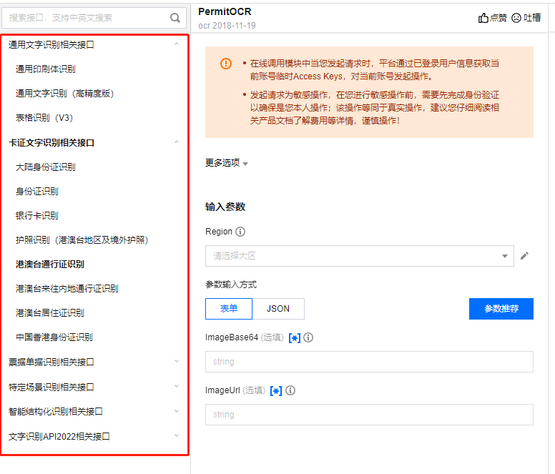Open 大陆身份证识别 interface
Image resolution: width=555 pixels, height=474 pixels.
click(x=45, y=167)
